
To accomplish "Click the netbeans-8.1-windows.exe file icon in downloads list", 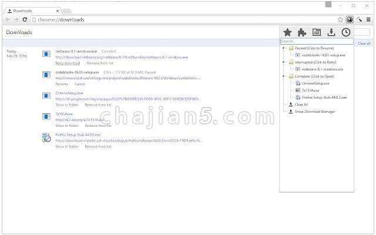I will click(x=46, y=54).
